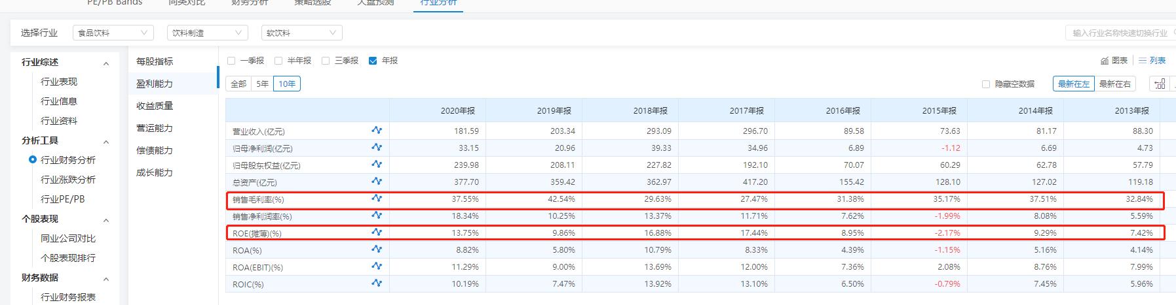Collapse the 分析工具 section
Viewport: 1176px width, 305px height.
pos(106,142)
